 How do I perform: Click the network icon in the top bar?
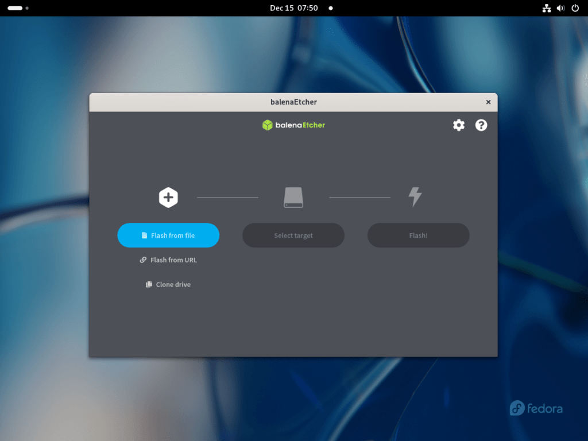546,8
